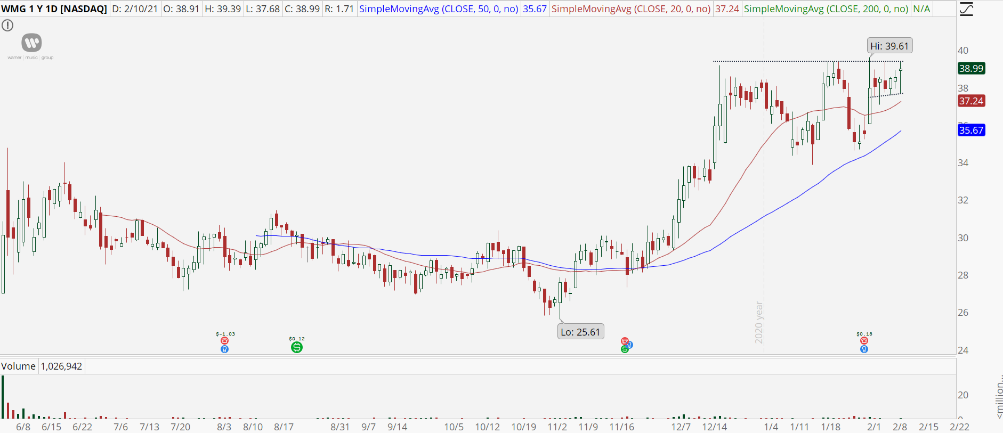
Task: Click the 35.67 value in the header
Action: (x=535, y=9)
